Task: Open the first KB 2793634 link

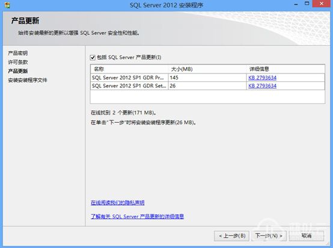Action: coord(262,78)
